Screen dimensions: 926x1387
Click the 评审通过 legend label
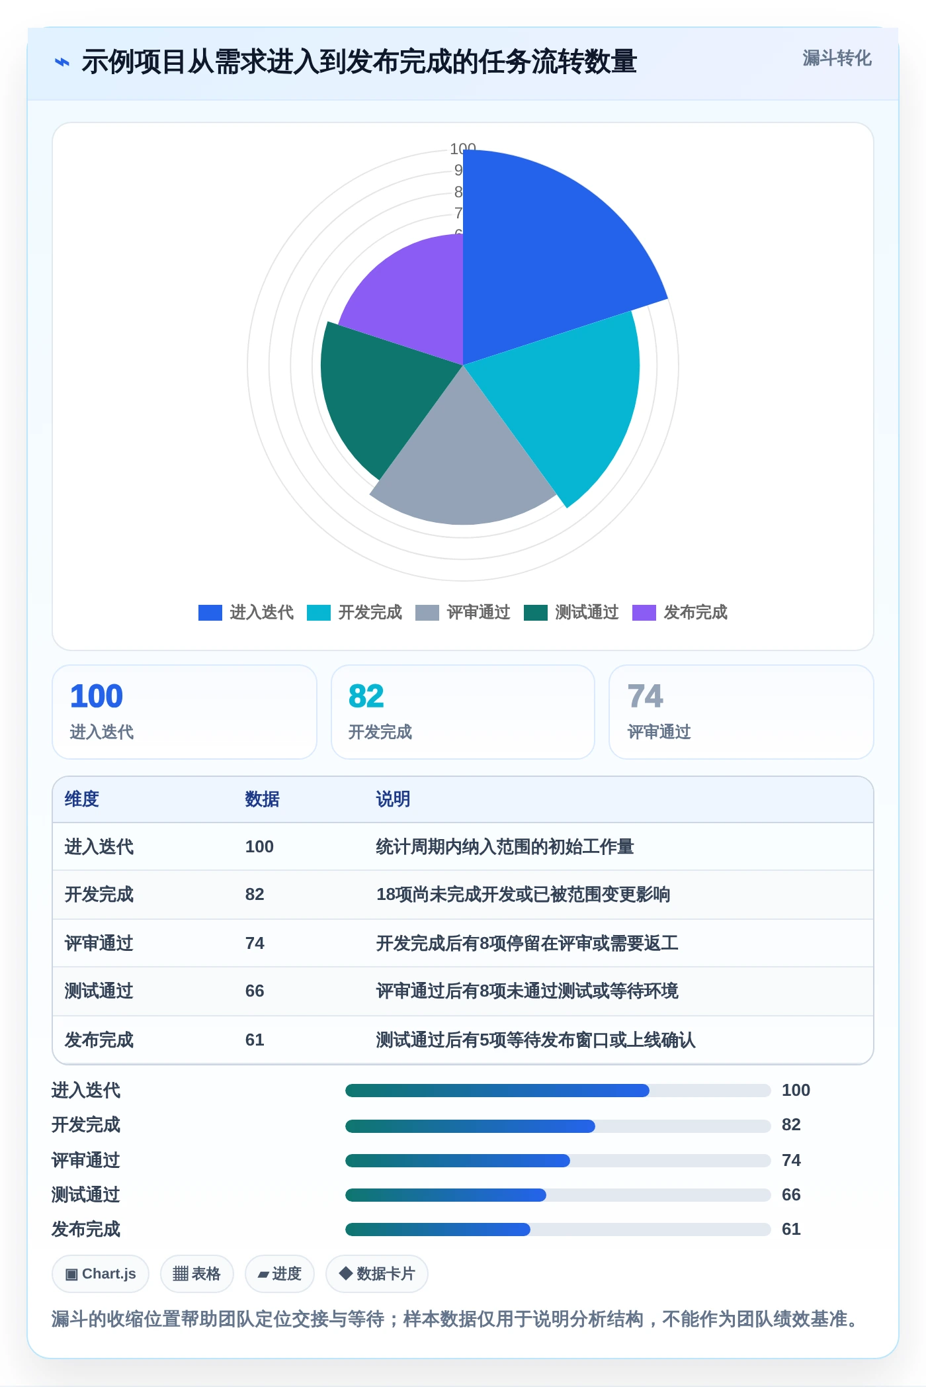click(479, 613)
